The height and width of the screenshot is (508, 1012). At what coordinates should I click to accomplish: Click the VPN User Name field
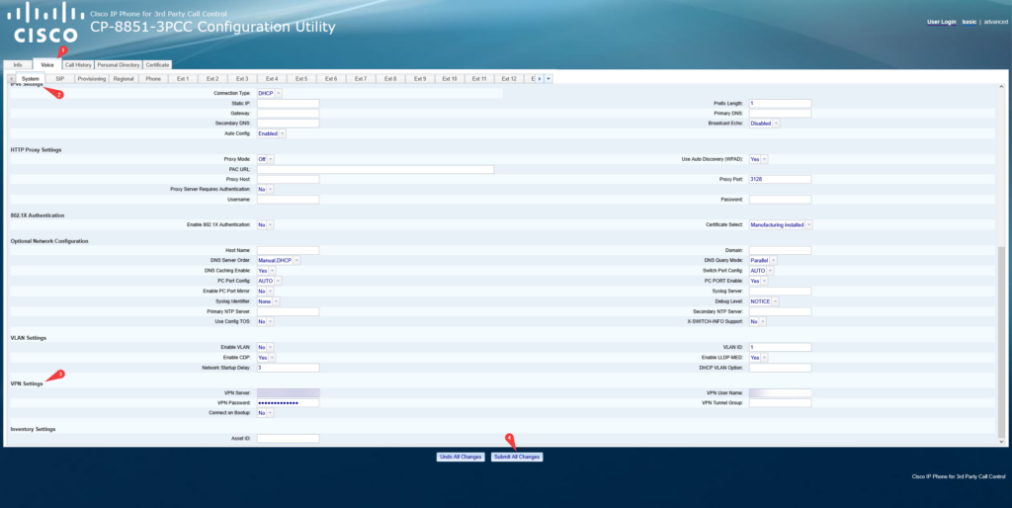pos(781,393)
